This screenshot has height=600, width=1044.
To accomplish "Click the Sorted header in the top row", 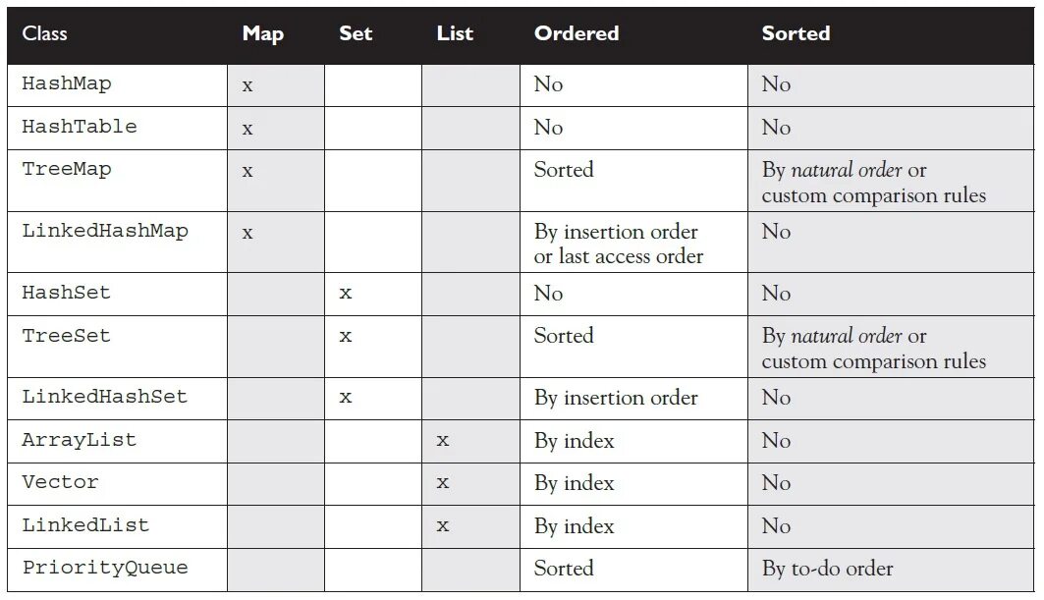I will pyautogui.click(x=796, y=33).
